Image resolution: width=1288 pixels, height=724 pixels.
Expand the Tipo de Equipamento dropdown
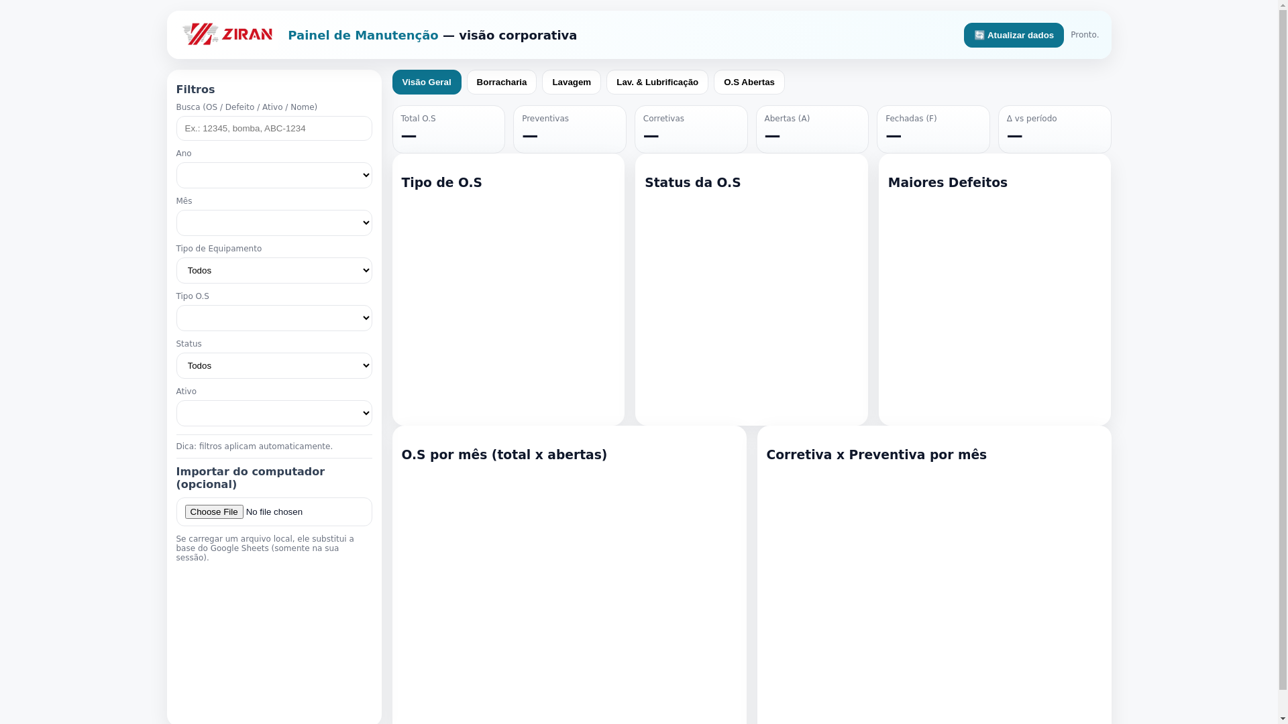(x=274, y=270)
